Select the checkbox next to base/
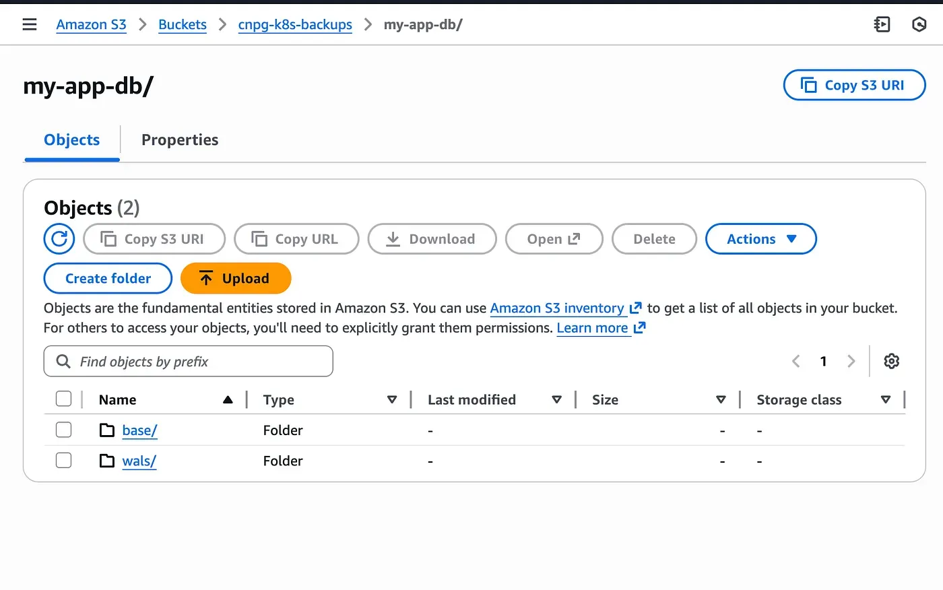Image resolution: width=943 pixels, height=590 pixels. 63,429
